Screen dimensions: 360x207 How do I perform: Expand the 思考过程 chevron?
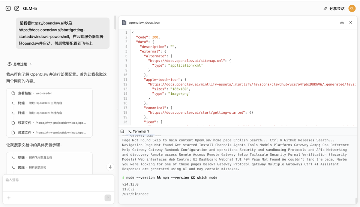(31, 64)
